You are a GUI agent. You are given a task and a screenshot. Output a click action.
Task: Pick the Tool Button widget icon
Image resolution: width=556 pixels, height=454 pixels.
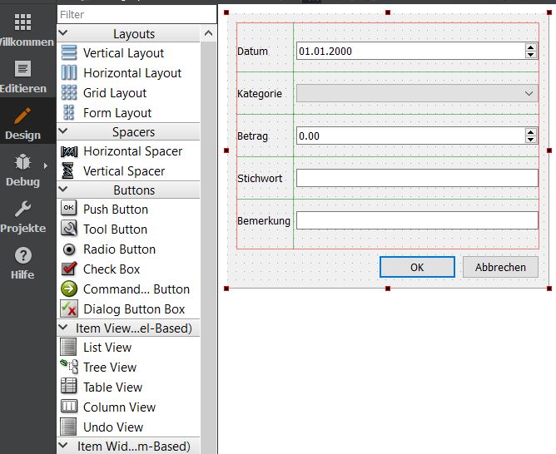coord(69,229)
